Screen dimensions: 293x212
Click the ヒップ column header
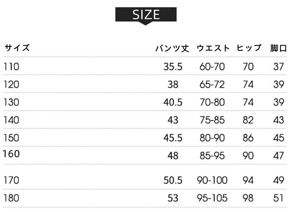(249, 48)
